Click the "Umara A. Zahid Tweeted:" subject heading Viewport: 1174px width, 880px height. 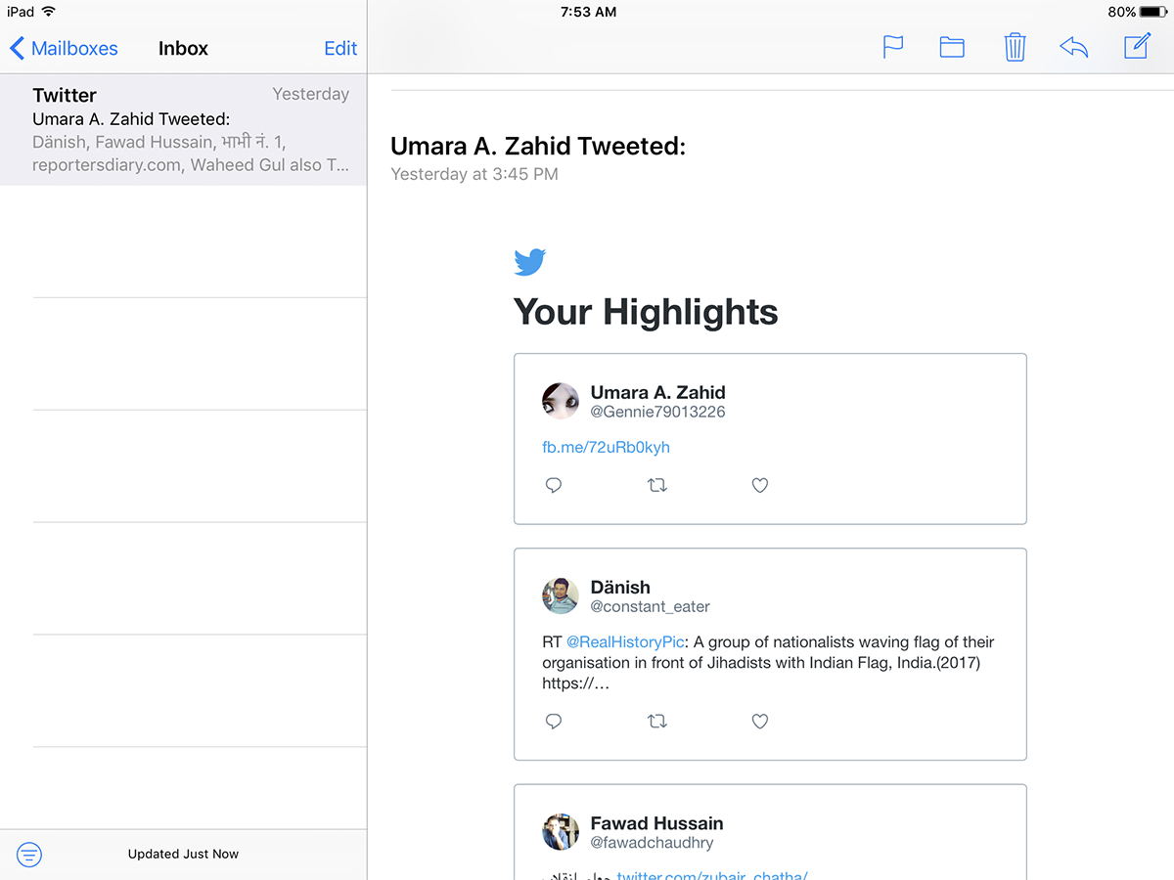538,146
